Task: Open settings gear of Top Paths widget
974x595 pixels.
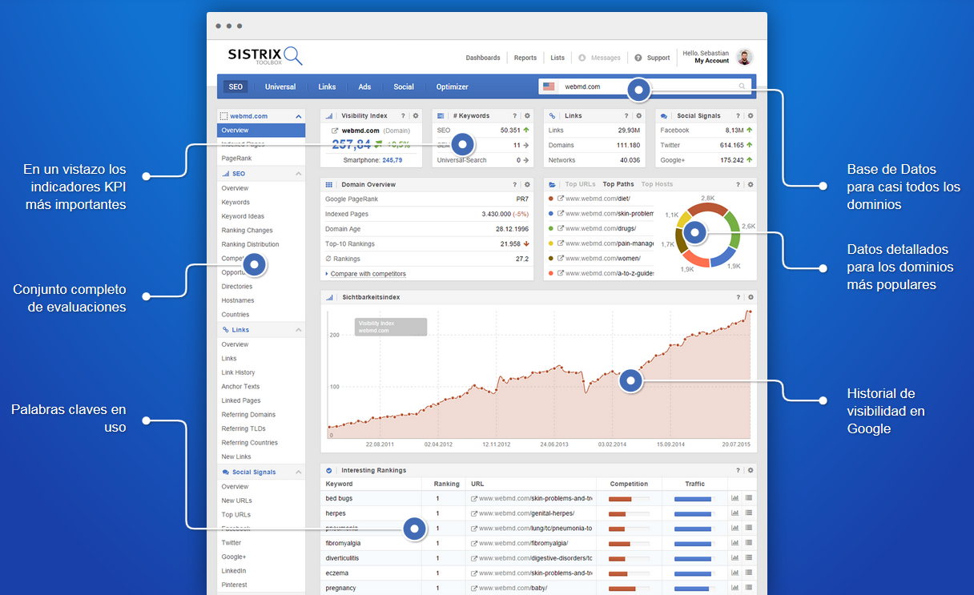Action: click(x=751, y=184)
